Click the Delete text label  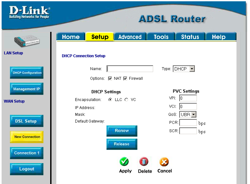tap(145, 171)
